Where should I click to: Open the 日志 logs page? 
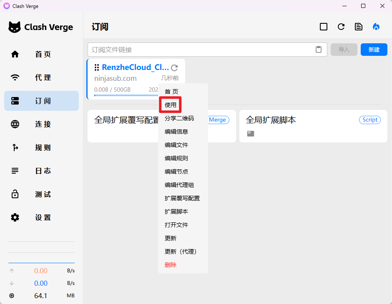[x=42, y=171]
